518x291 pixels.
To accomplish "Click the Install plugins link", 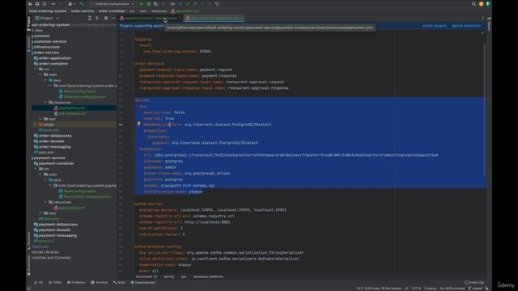I will coord(434,26).
